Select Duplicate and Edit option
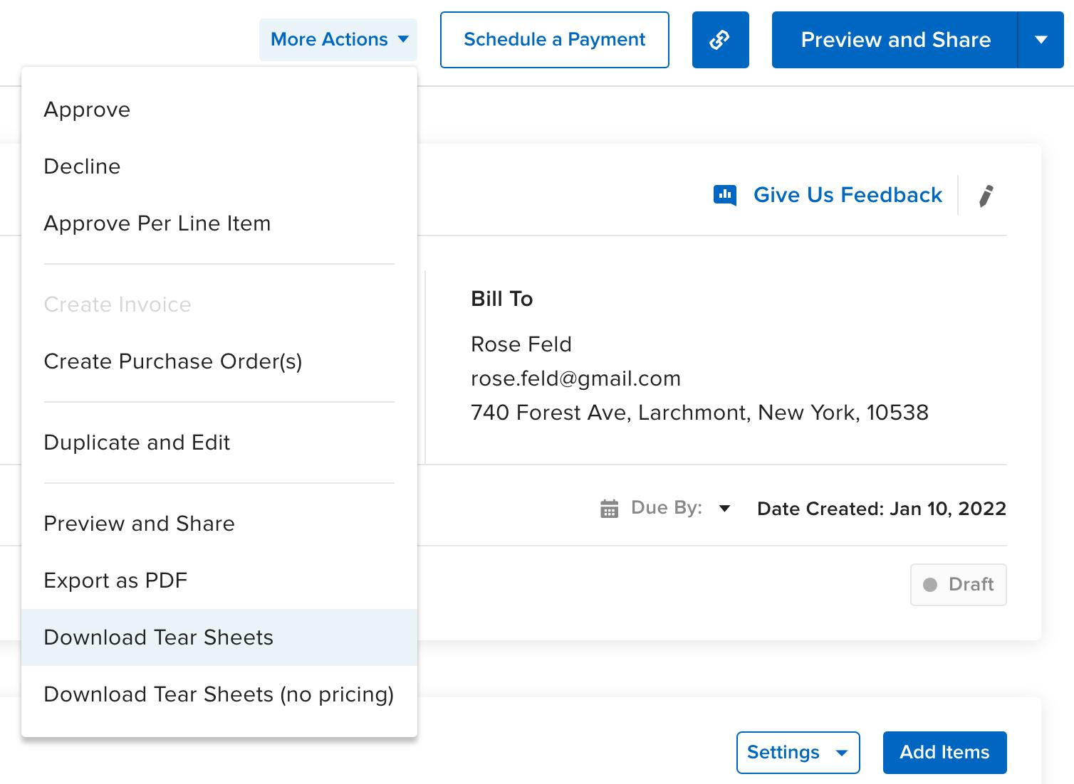1074x784 pixels. 137,443
